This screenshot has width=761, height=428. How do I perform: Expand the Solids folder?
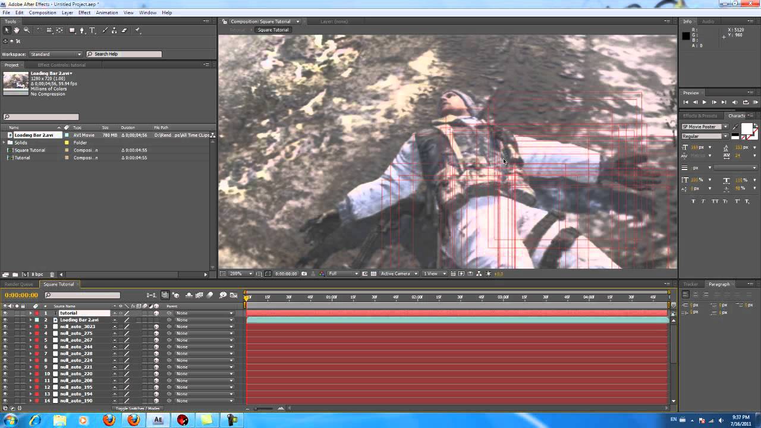pyautogui.click(x=4, y=143)
